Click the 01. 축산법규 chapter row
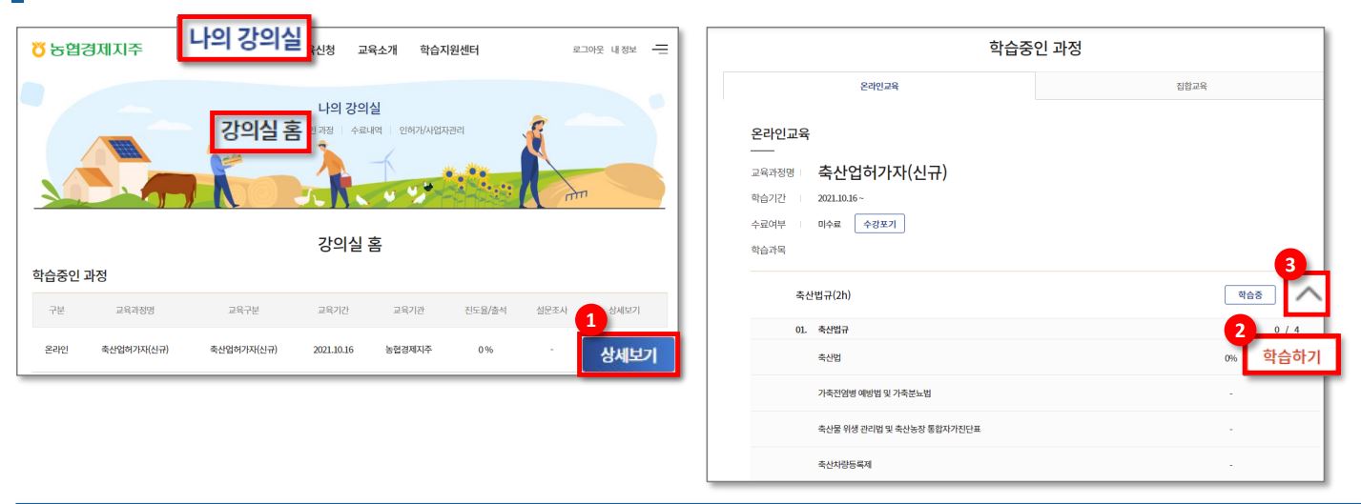 (1037, 330)
